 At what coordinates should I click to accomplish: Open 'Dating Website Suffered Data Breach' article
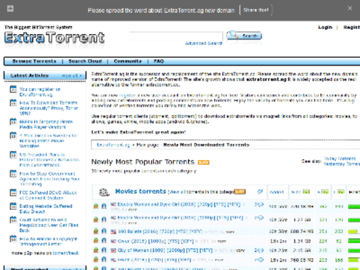[46, 209]
